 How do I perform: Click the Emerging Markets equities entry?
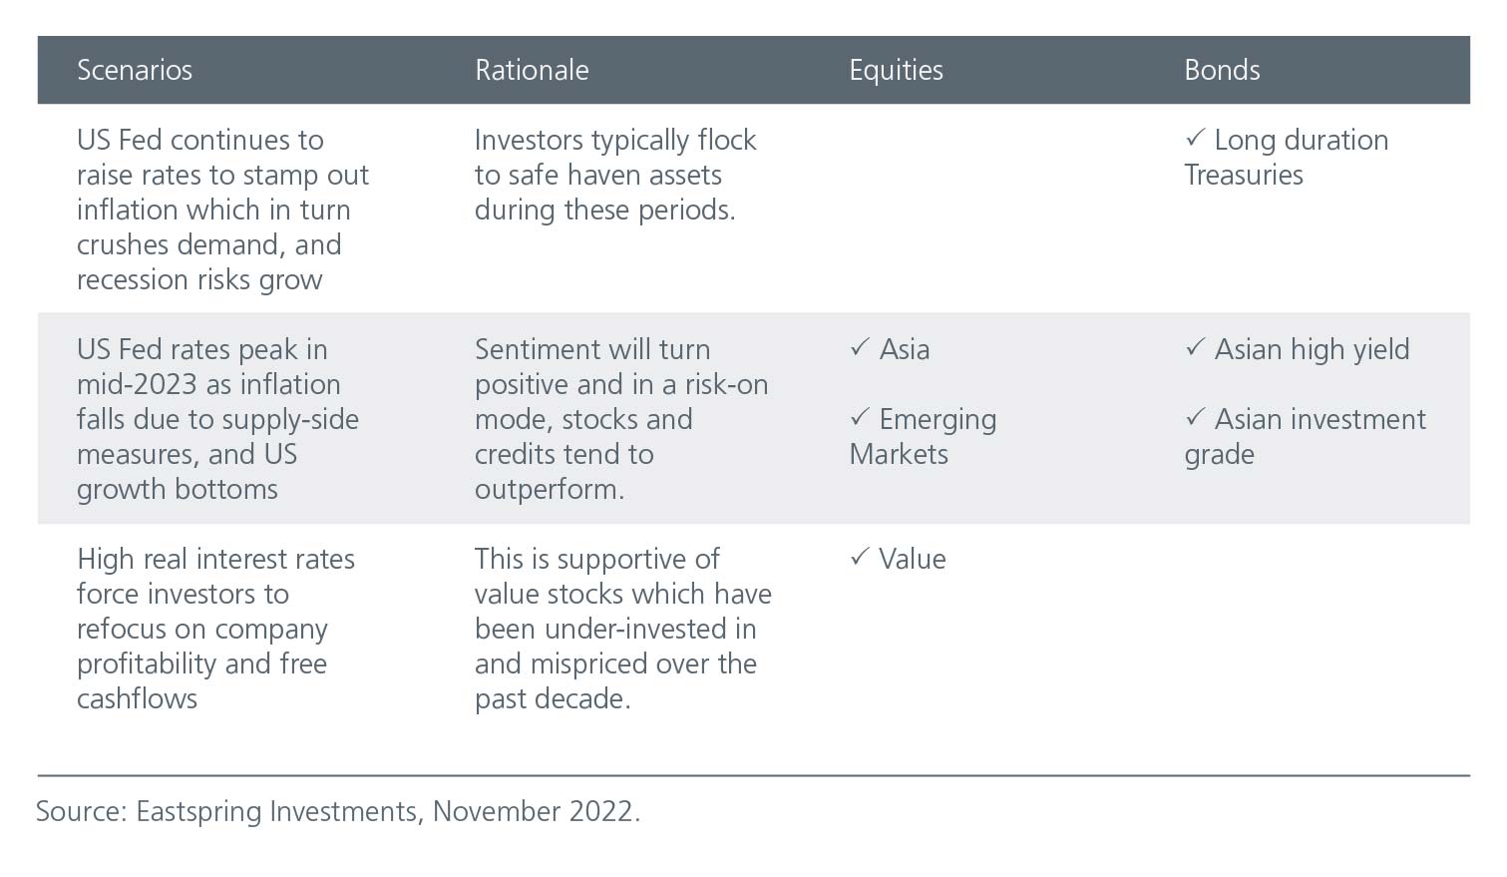(x=923, y=436)
